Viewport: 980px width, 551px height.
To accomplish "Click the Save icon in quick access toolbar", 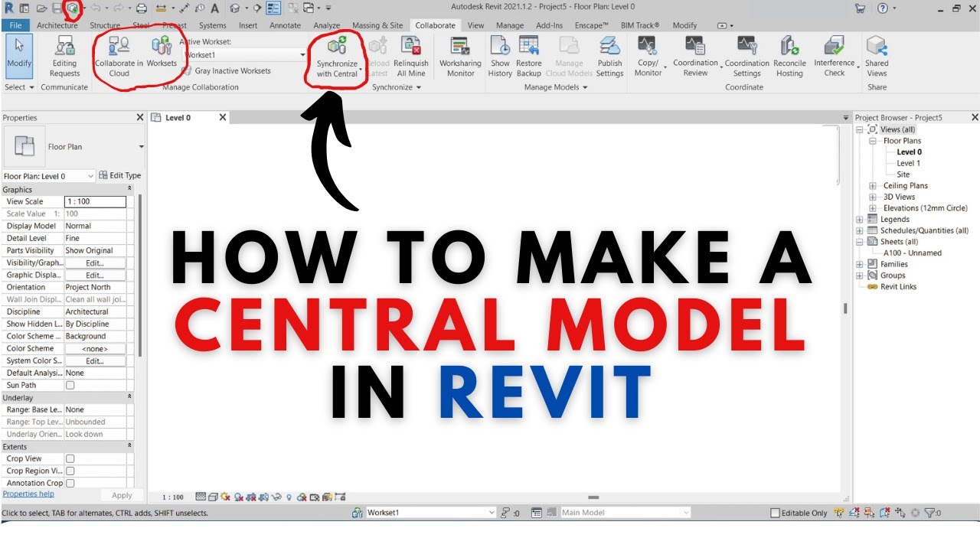I will pyautogui.click(x=57, y=8).
